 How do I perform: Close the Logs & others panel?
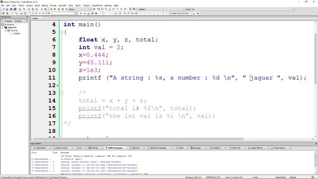point(316,144)
